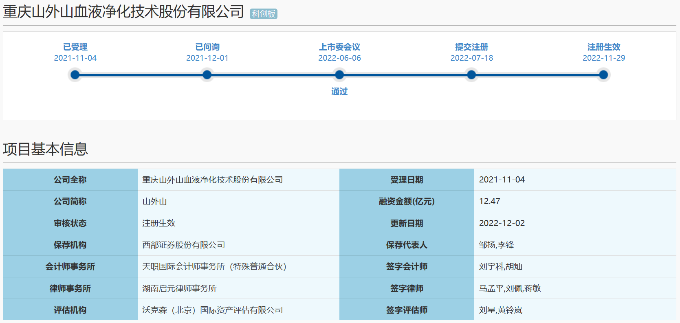680x323 pixels.
Task: Click timeline date 2022-11-29
Action: pyautogui.click(x=603, y=58)
